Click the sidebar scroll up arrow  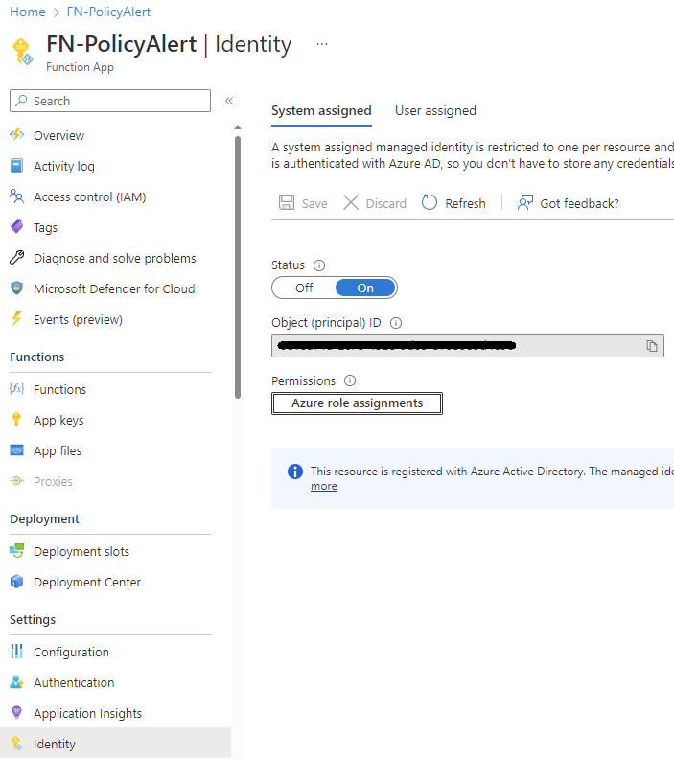[x=238, y=127]
